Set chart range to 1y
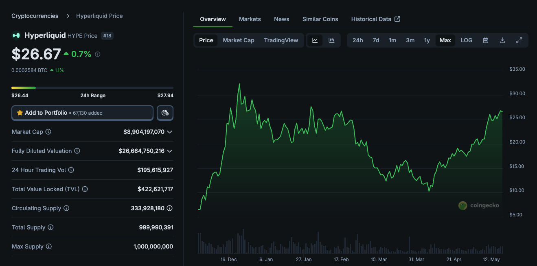537x266 pixels. (x=427, y=40)
